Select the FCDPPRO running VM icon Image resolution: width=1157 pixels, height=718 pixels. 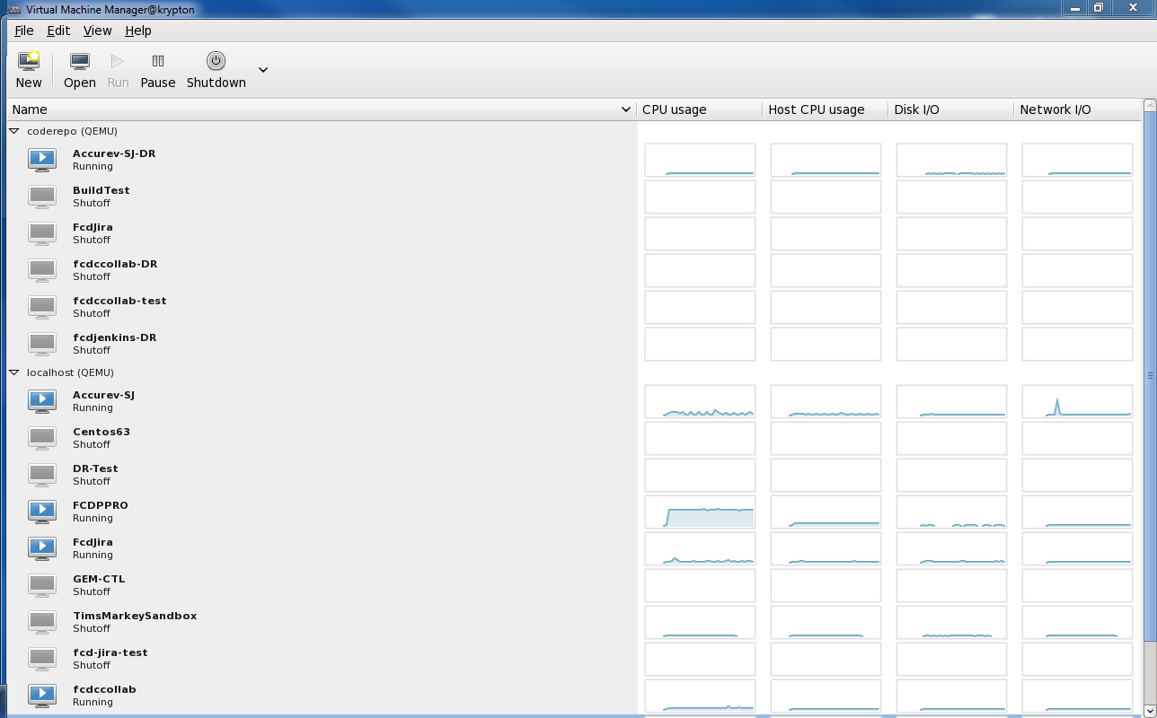[42, 512]
